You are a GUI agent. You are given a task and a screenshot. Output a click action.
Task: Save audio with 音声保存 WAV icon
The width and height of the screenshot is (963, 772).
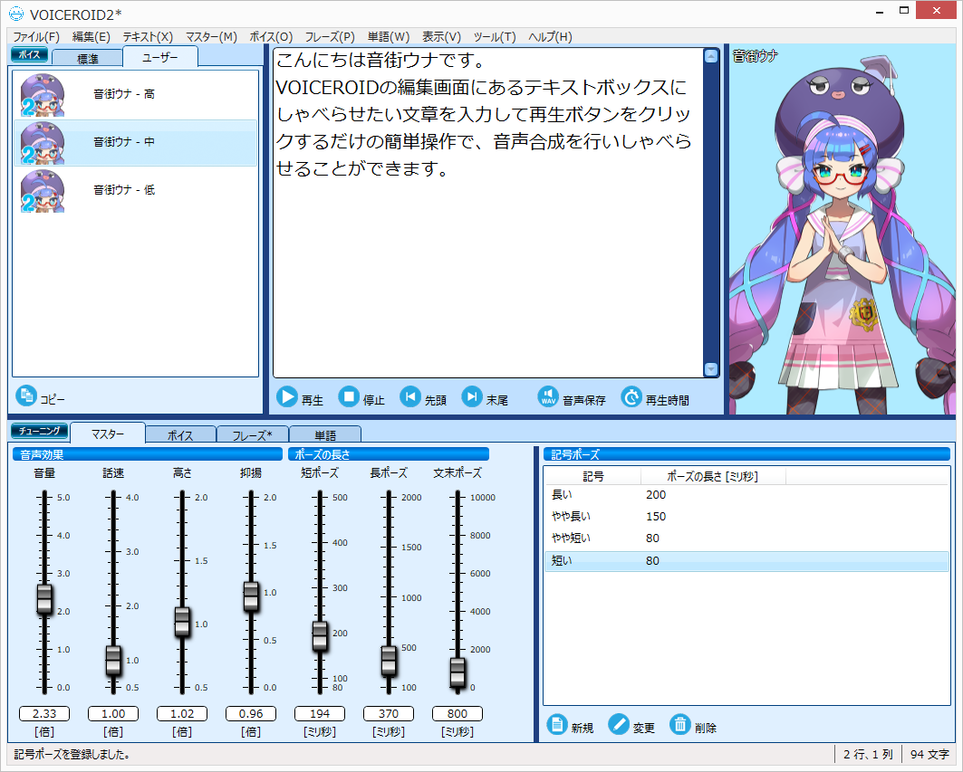(548, 397)
